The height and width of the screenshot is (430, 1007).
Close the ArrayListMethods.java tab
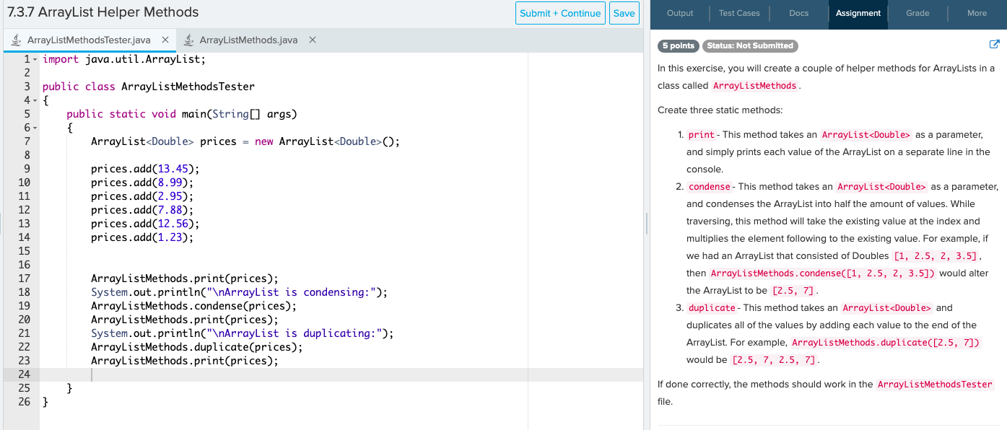312,40
